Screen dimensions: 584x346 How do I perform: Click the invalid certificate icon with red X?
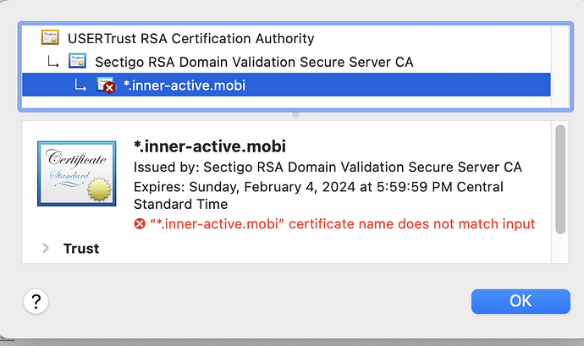click(x=106, y=85)
